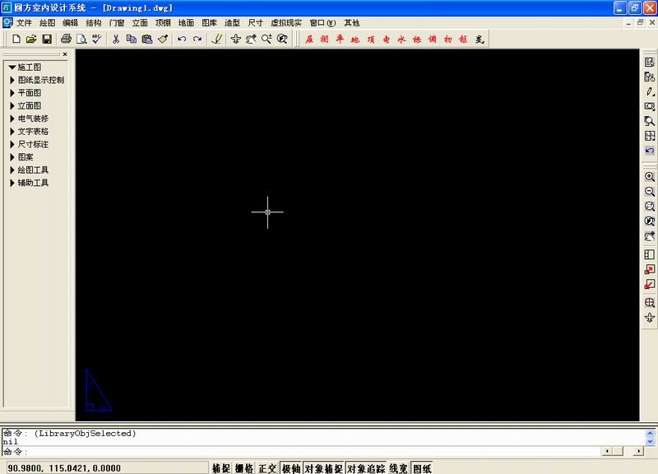Screen dimensions: 658x474
Task: Click the command line input field
Action: [x=313, y=452]
